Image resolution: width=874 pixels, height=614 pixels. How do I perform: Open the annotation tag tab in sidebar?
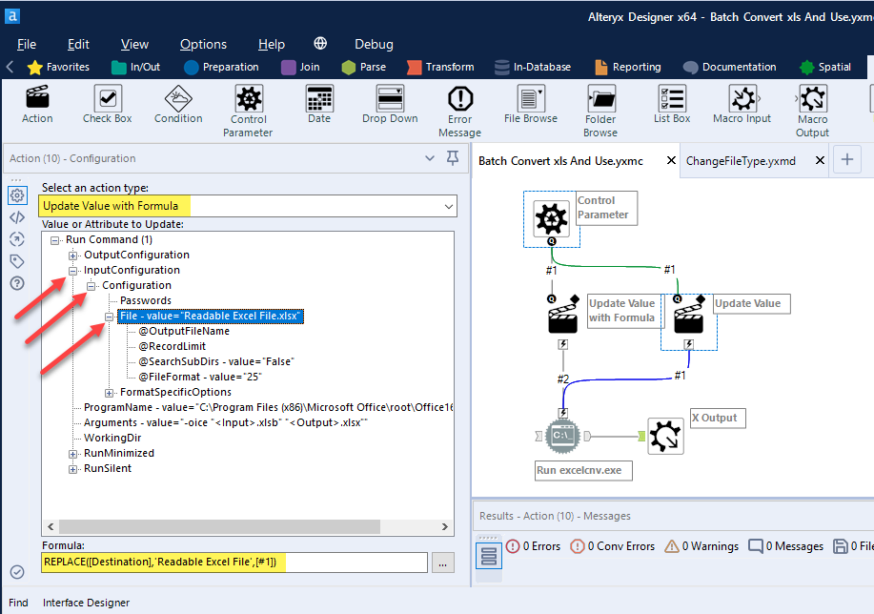click(x=17, y=261)
